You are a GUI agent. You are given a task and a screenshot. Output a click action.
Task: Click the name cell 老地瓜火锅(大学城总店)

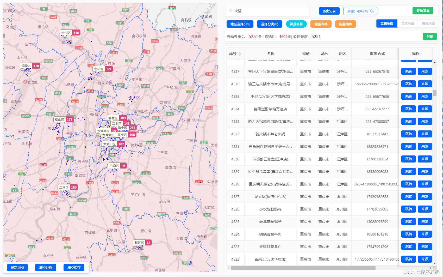[270, 97]
